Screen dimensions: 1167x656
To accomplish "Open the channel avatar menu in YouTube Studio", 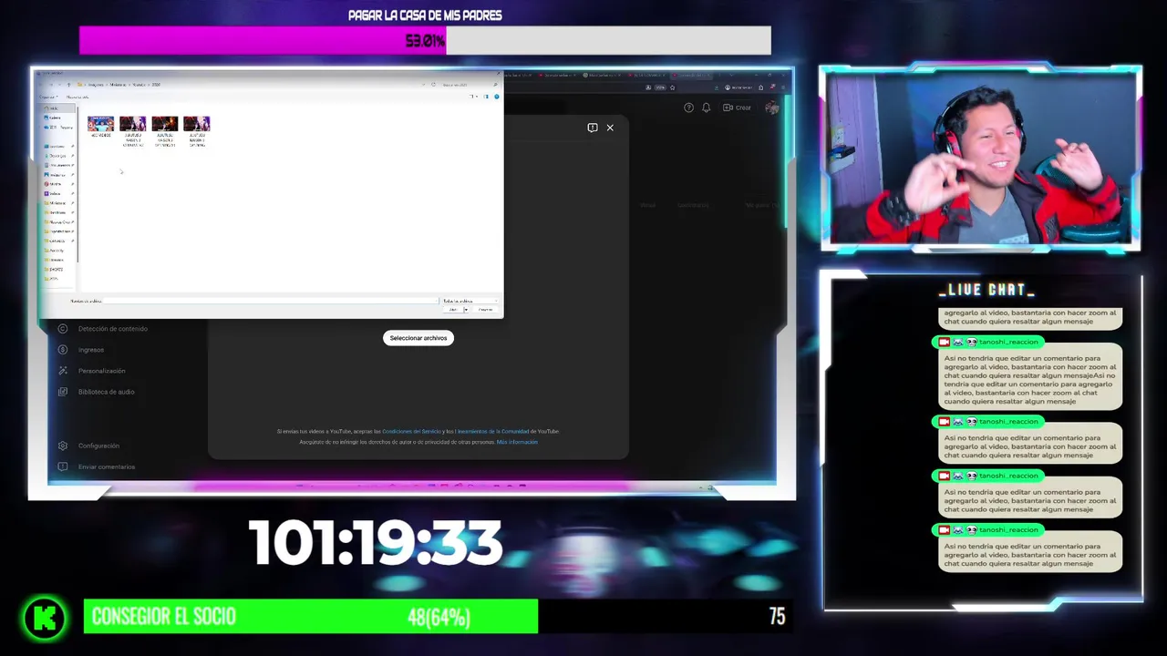I will 772,108.
